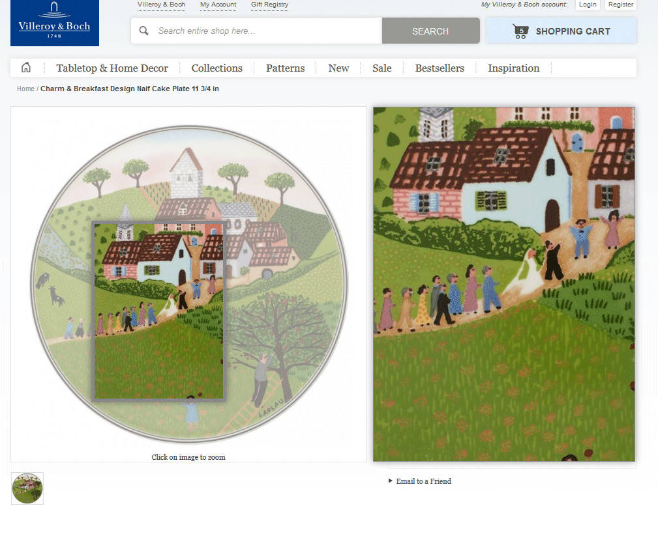Click the home icon in navigation bar
This screenshot has height=549, width=658.
[x=26, y=68]
